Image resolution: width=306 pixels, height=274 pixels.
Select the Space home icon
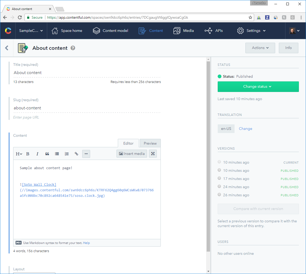(x=55, y=31)
